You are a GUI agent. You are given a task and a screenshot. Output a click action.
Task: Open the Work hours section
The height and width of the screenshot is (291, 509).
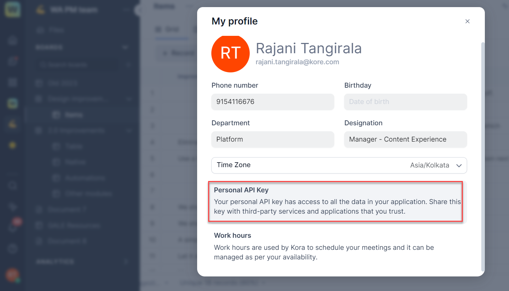coord(335,247)
